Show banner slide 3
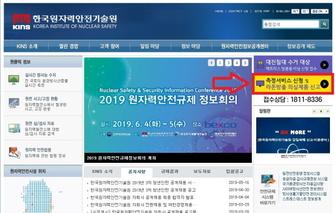Image resolution: width=335 pixels, height=213 pixels. pyautogui.click(x=228, y=63)
